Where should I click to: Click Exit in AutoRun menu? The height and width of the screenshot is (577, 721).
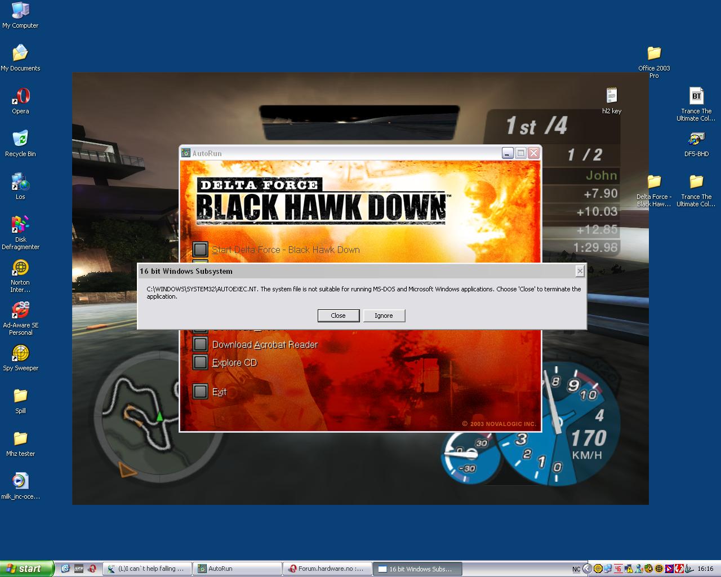pos(219,392)
